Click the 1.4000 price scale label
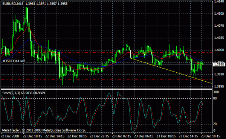This screenshot has height=139, width=226. coord(219,50)
